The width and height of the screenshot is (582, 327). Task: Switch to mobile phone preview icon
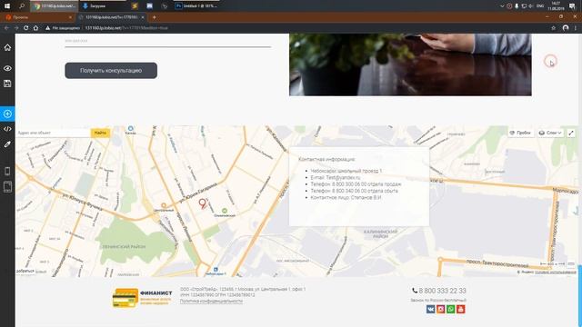(7, 171)
